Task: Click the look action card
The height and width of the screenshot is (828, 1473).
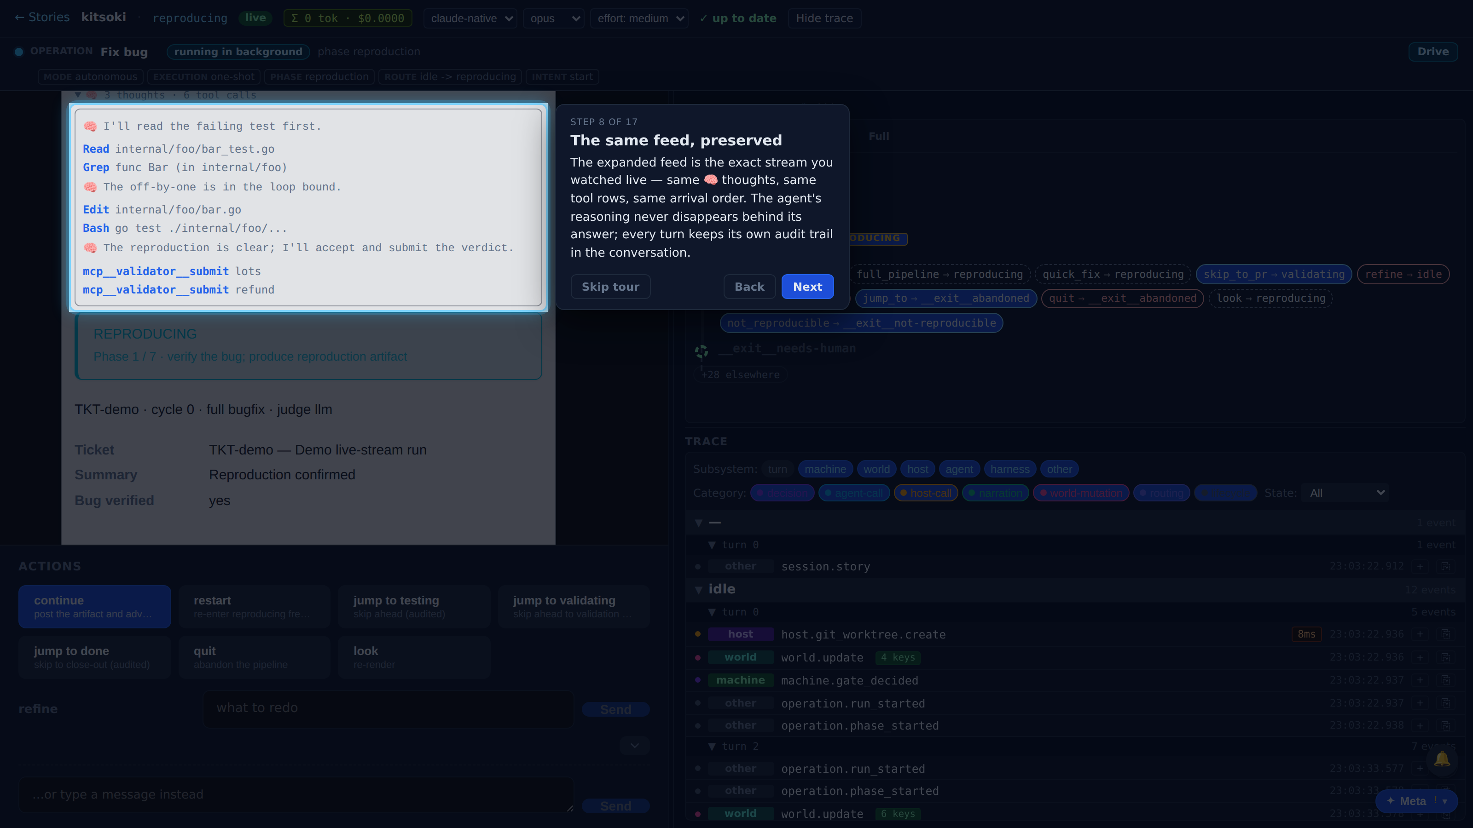Action: pyautogui.click(x=414, y=657)
